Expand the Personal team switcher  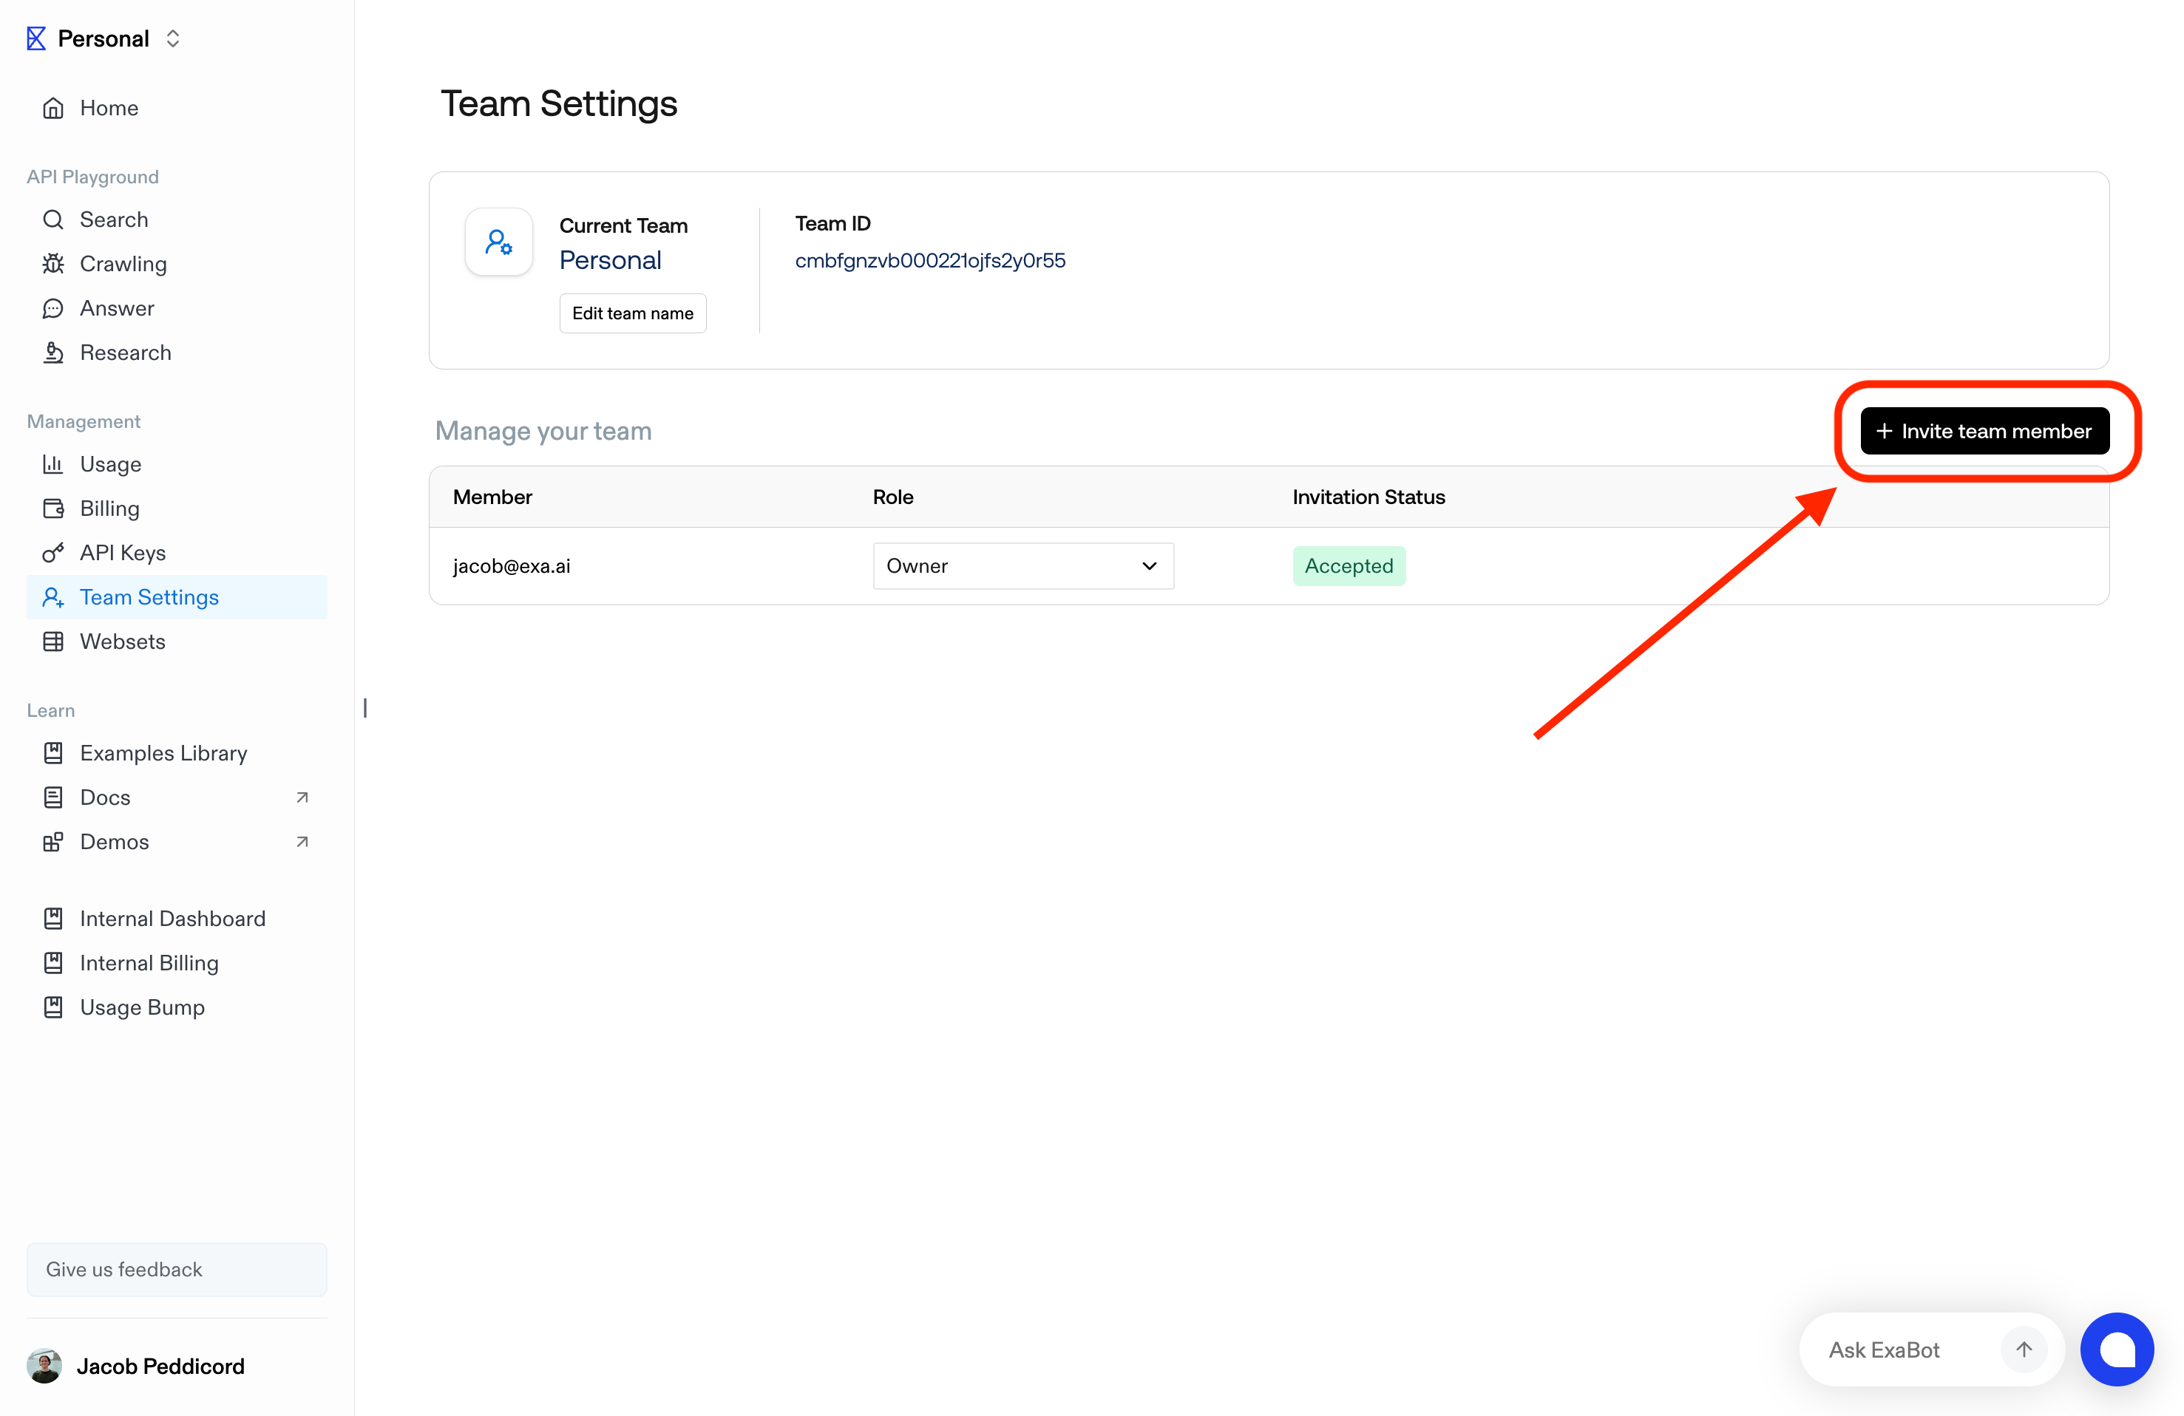tap(104, 38)
